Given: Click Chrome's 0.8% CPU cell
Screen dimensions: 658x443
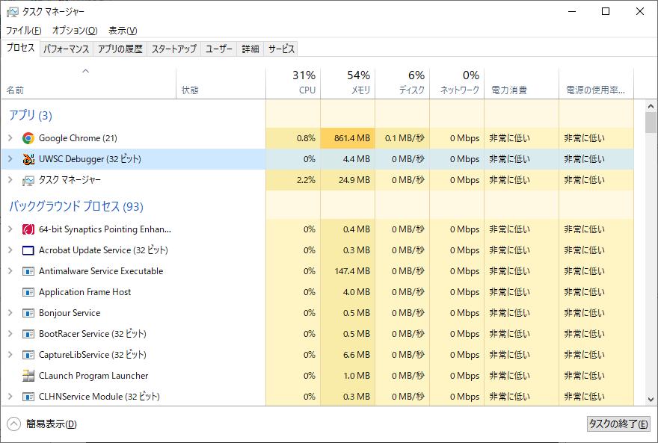Looking at the screenshot, I should pyautogui.click(x=293, y=138).
